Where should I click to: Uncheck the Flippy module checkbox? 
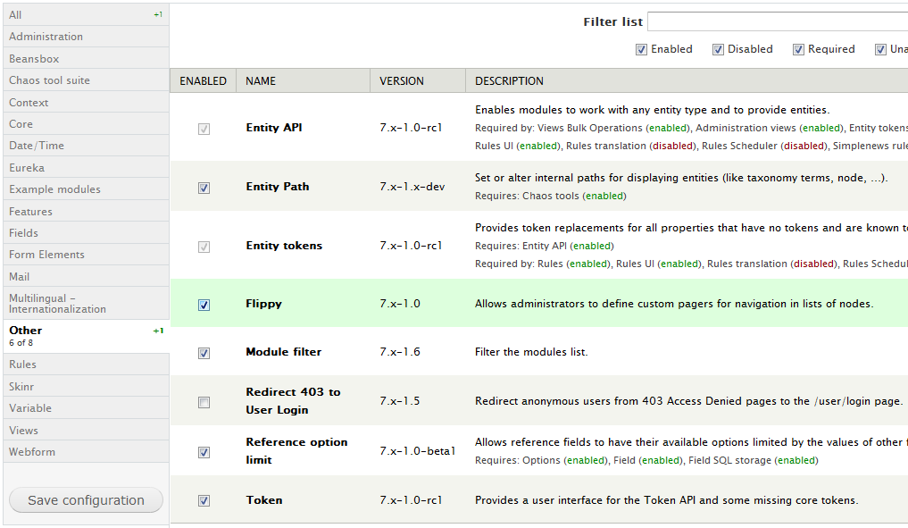pos(204,305)
